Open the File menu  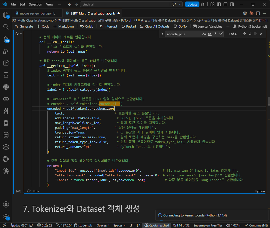point(13,4)
